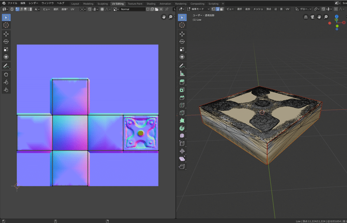Click the UV editor pan hand gizmo
Image resolution: width=347 pixels, height=223 pixels.
point(164,17)
